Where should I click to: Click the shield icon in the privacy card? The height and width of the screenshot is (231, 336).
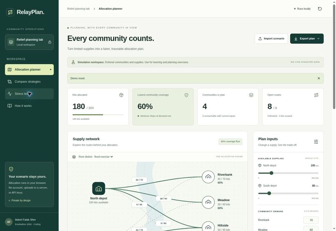click(11, 169)
